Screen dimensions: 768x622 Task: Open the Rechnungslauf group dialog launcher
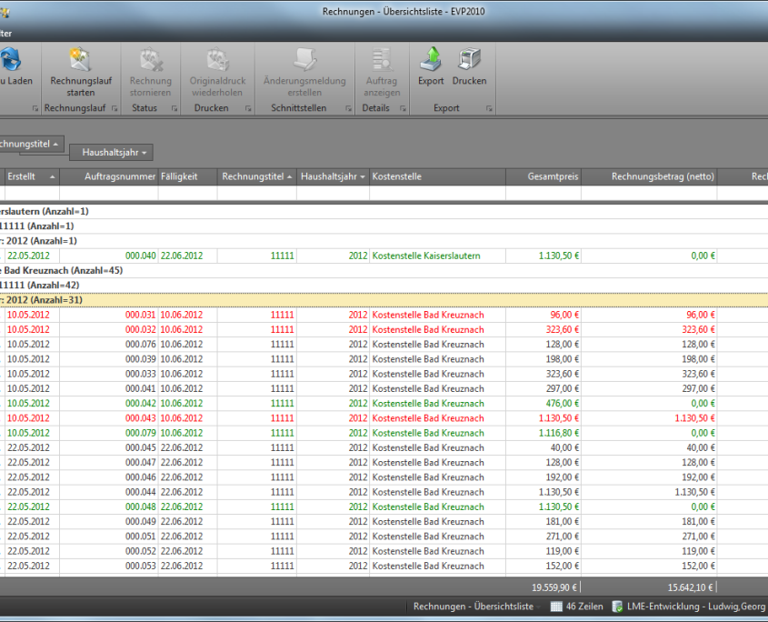coord(115,109)
